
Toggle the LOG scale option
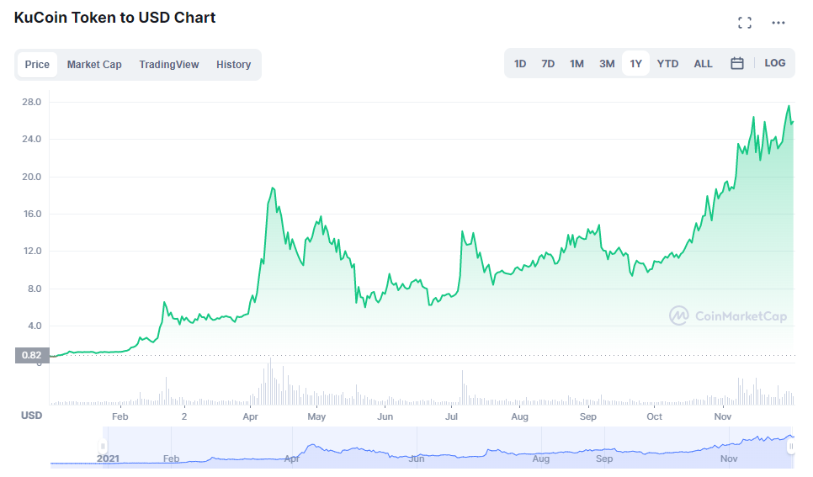(774, 63)
